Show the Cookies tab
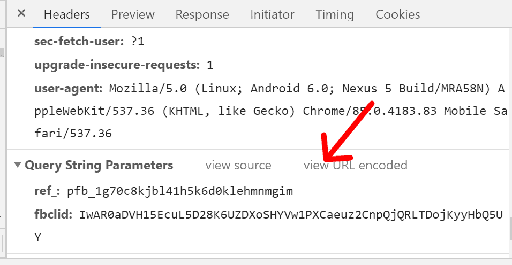The height and width of the screenshot is (265, 512). [398, 14]
